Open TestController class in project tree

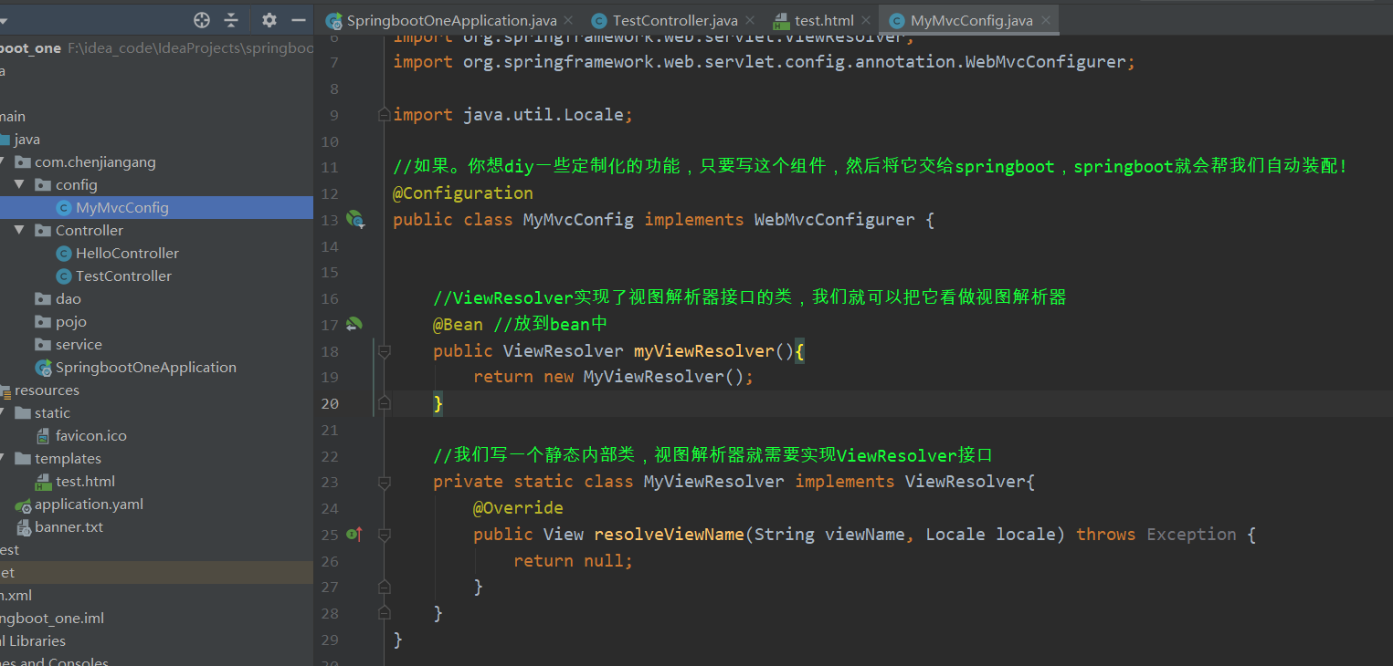(x=123, y=276)
